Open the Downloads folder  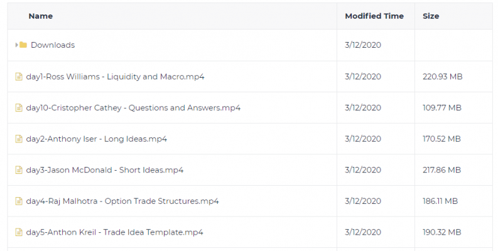(53, 45)
